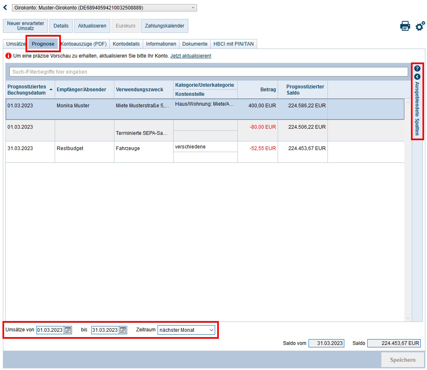Click the Jetzt aktualisieren! link

[190, 56]
